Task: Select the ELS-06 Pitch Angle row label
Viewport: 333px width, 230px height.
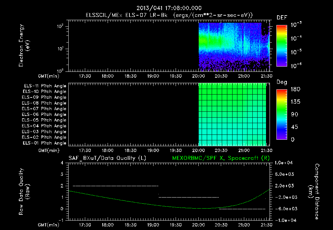Action: [x=44, y=115]
